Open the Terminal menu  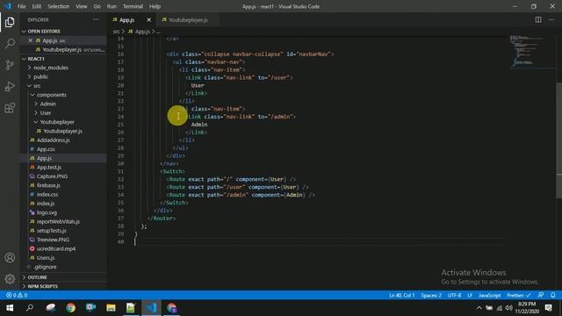click(133, 6)
